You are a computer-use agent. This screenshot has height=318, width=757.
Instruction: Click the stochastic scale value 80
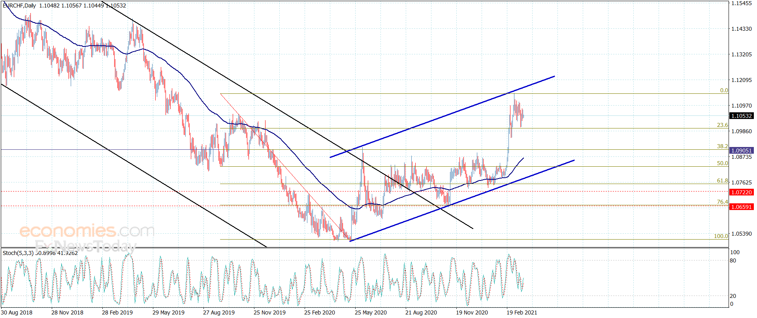click(733, 260)
